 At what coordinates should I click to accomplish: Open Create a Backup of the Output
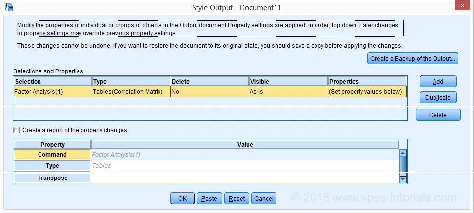413,59
